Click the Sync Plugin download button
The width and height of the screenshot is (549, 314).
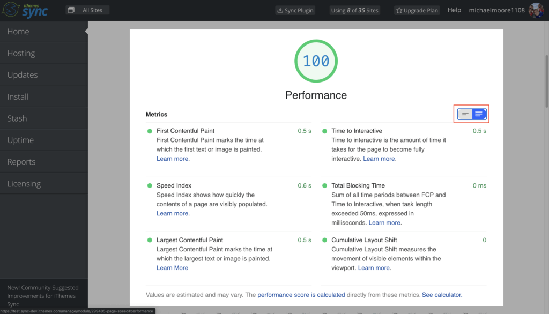[x=295, y=10]
